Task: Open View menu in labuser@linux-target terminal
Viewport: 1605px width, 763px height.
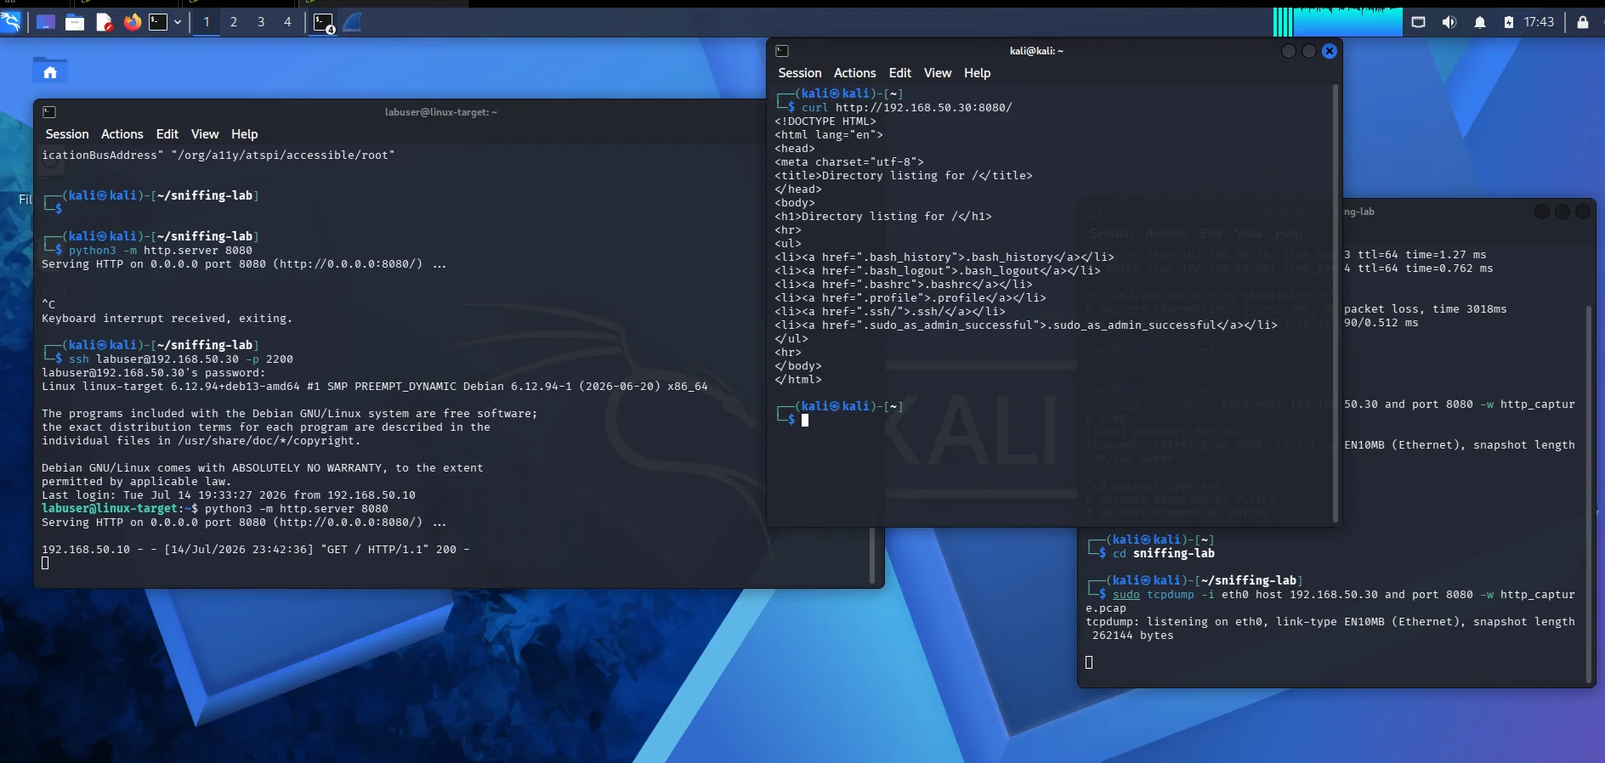Action: (x=205, y=134)
